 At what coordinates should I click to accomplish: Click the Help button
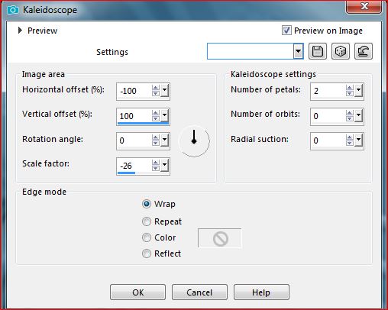coord(261,292)
